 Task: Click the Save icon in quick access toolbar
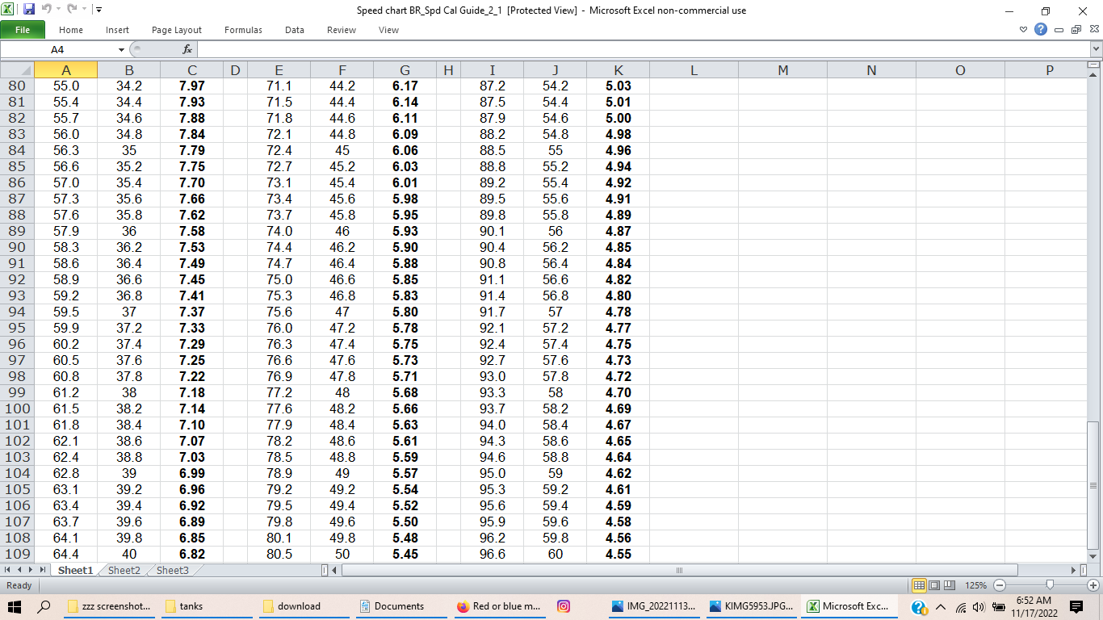tap(29, 10)
